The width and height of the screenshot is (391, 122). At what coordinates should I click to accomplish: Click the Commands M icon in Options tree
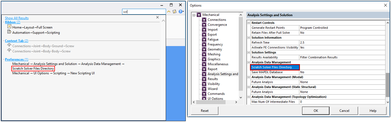click(x=204, y=94)
